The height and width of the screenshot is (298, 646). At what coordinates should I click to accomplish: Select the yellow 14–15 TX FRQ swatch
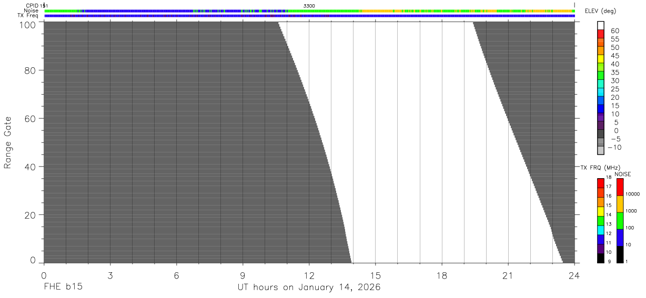click(601, 211)
